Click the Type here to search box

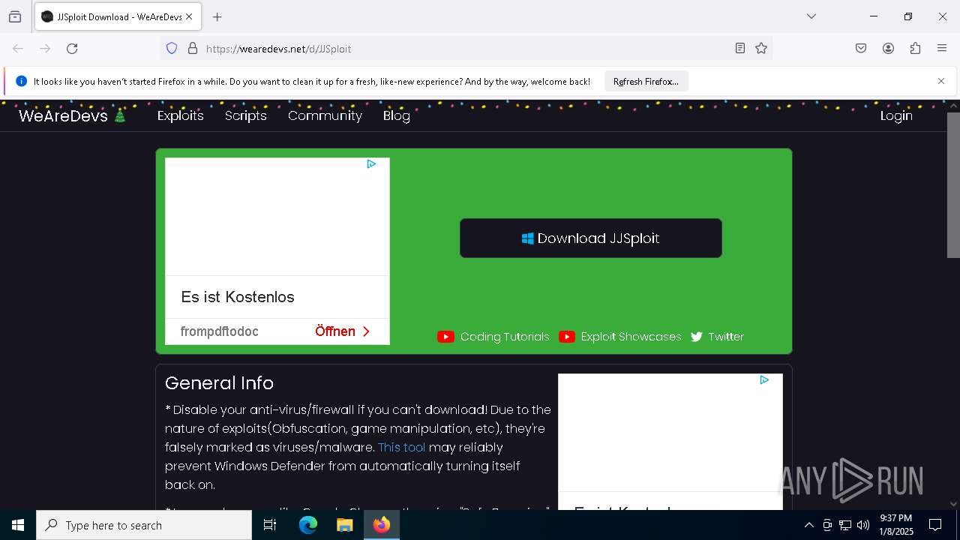[144, 525]
